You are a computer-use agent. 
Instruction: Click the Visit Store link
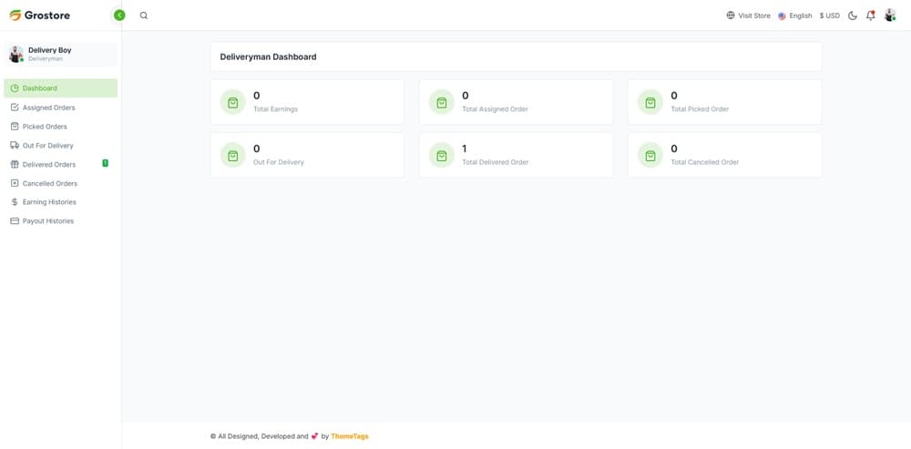pyautogui.click(x=753, y=15)
